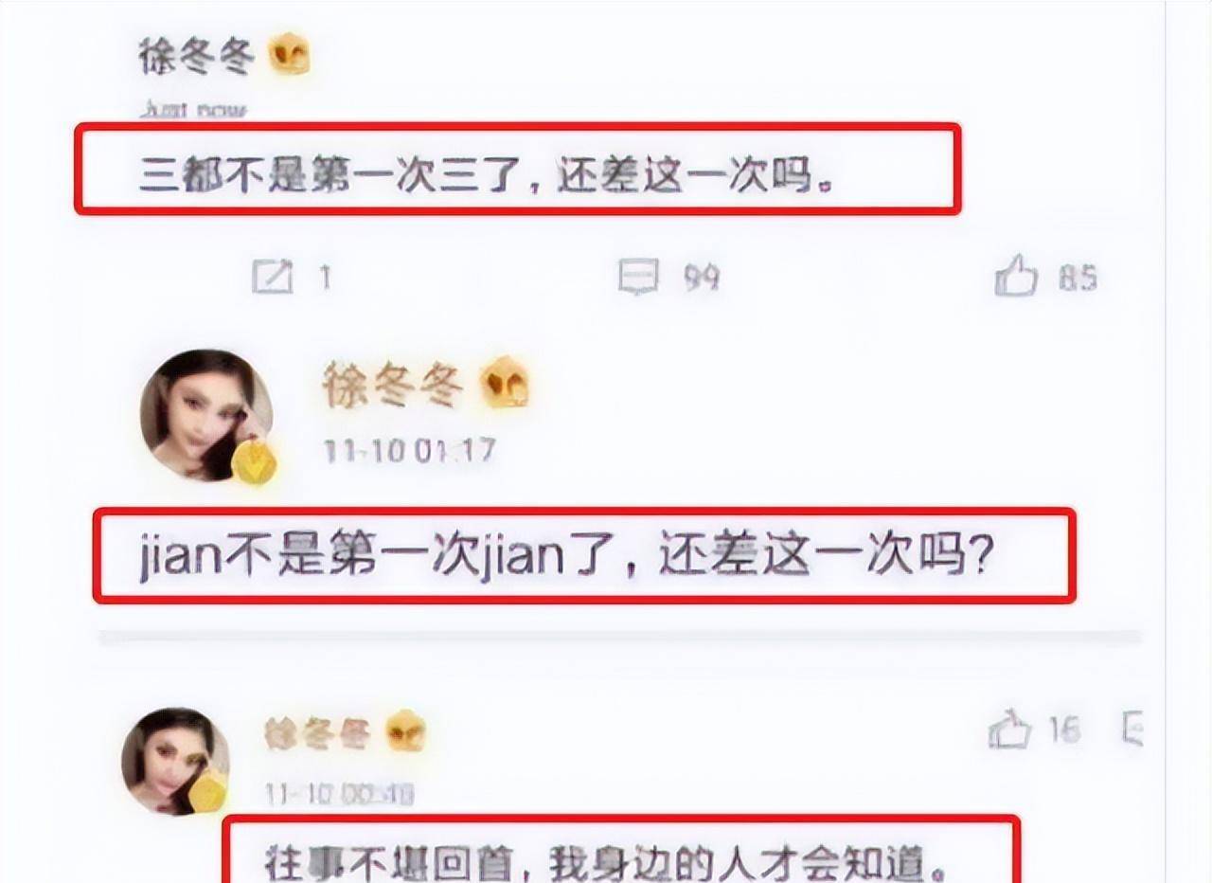Screen dimensions: 1212x883
Task: Click the VIP crown badge beside the top 徐冬冬 name
Action: [290, 57]
